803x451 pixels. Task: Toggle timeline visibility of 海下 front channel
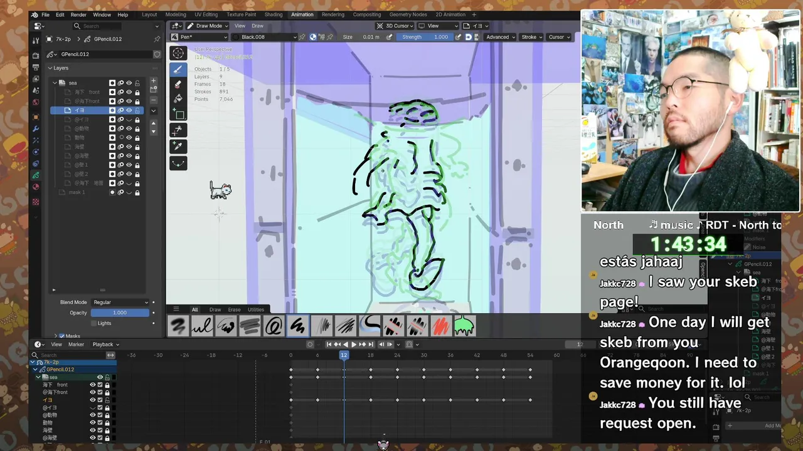pyautogui.click(x=92, y=385)
